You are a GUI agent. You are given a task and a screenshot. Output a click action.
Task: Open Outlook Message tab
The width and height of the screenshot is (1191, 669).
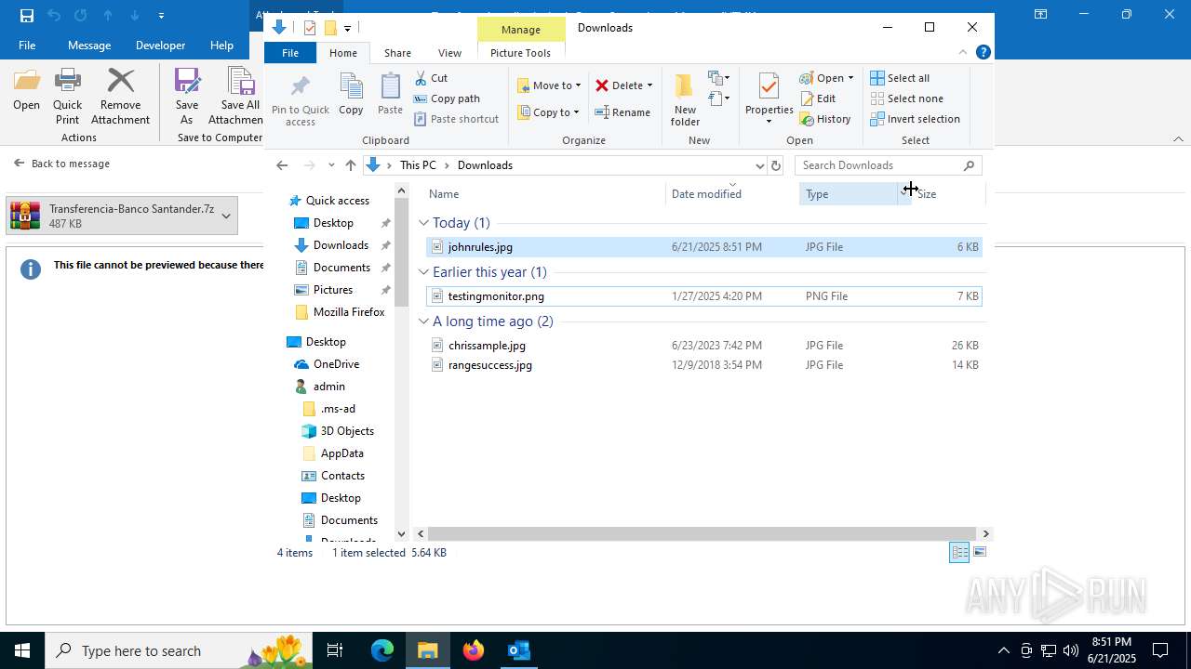point(89,45)
